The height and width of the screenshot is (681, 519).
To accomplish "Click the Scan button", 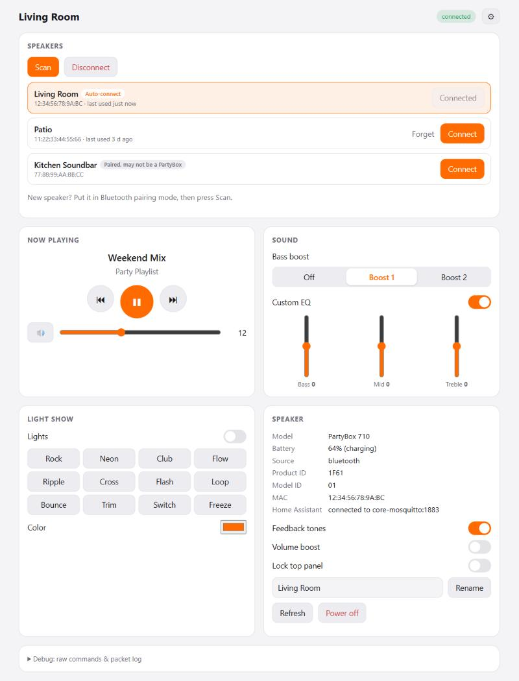I will click(43, 67).
